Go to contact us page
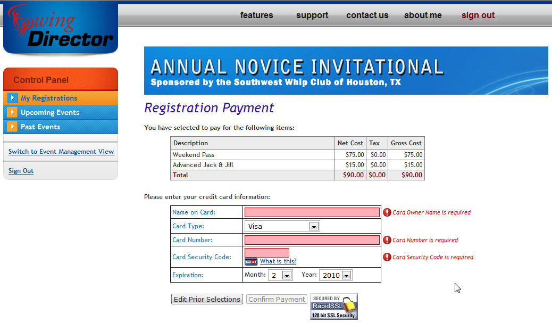The width and height of the screenshot is (552, 323). click(367, 15)
